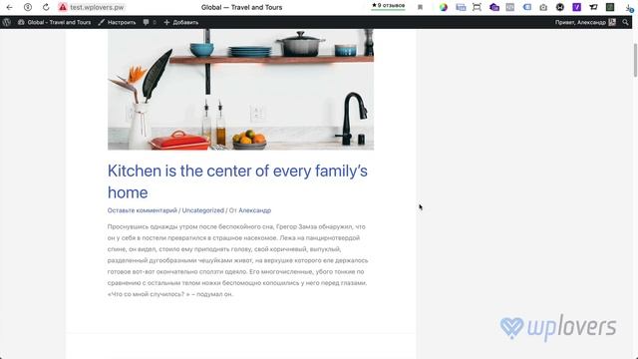Open Global - Travel and Tours dashboard menu
Image resolution: width=638 pixels, height=359 pixels.
tap(55, 22)
